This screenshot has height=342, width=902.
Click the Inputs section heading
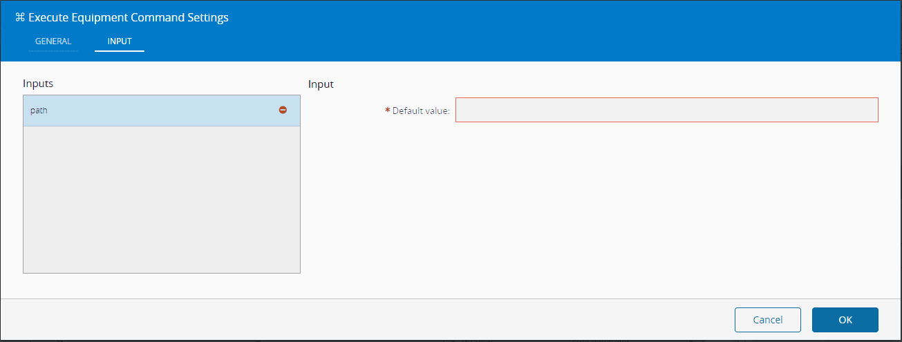pos(38,84)
